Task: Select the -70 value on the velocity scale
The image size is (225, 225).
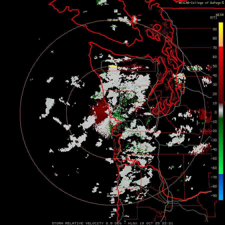Action: [214, 177]
